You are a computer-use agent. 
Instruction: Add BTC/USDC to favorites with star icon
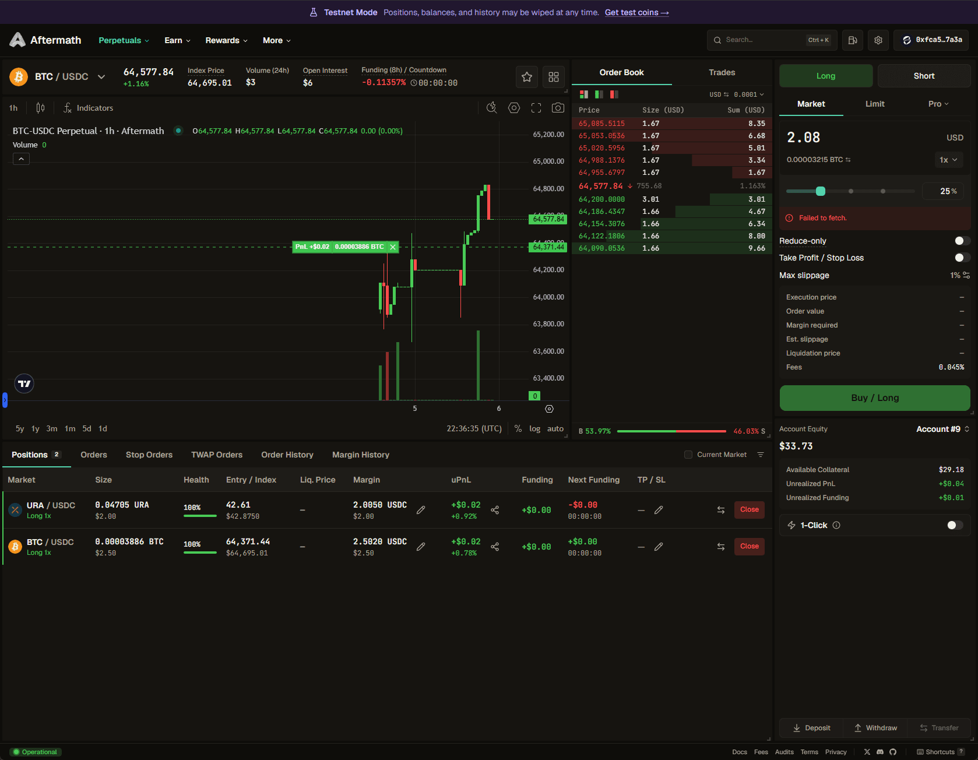pos(527,77)
